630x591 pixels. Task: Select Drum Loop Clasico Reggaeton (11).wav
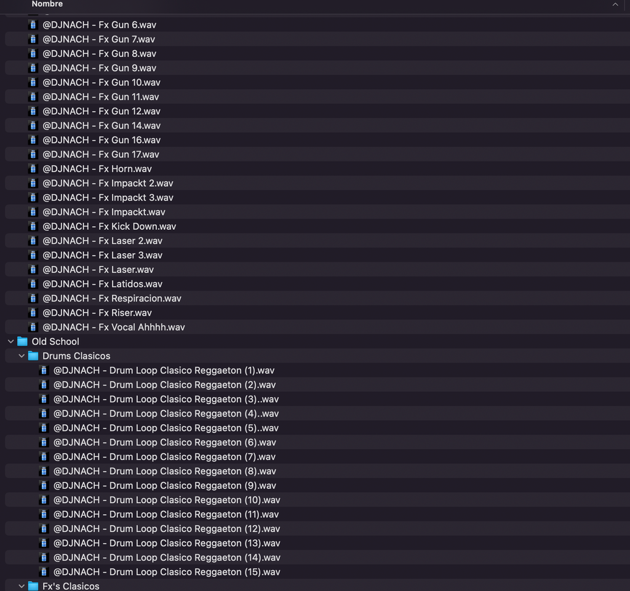point(166,514)
